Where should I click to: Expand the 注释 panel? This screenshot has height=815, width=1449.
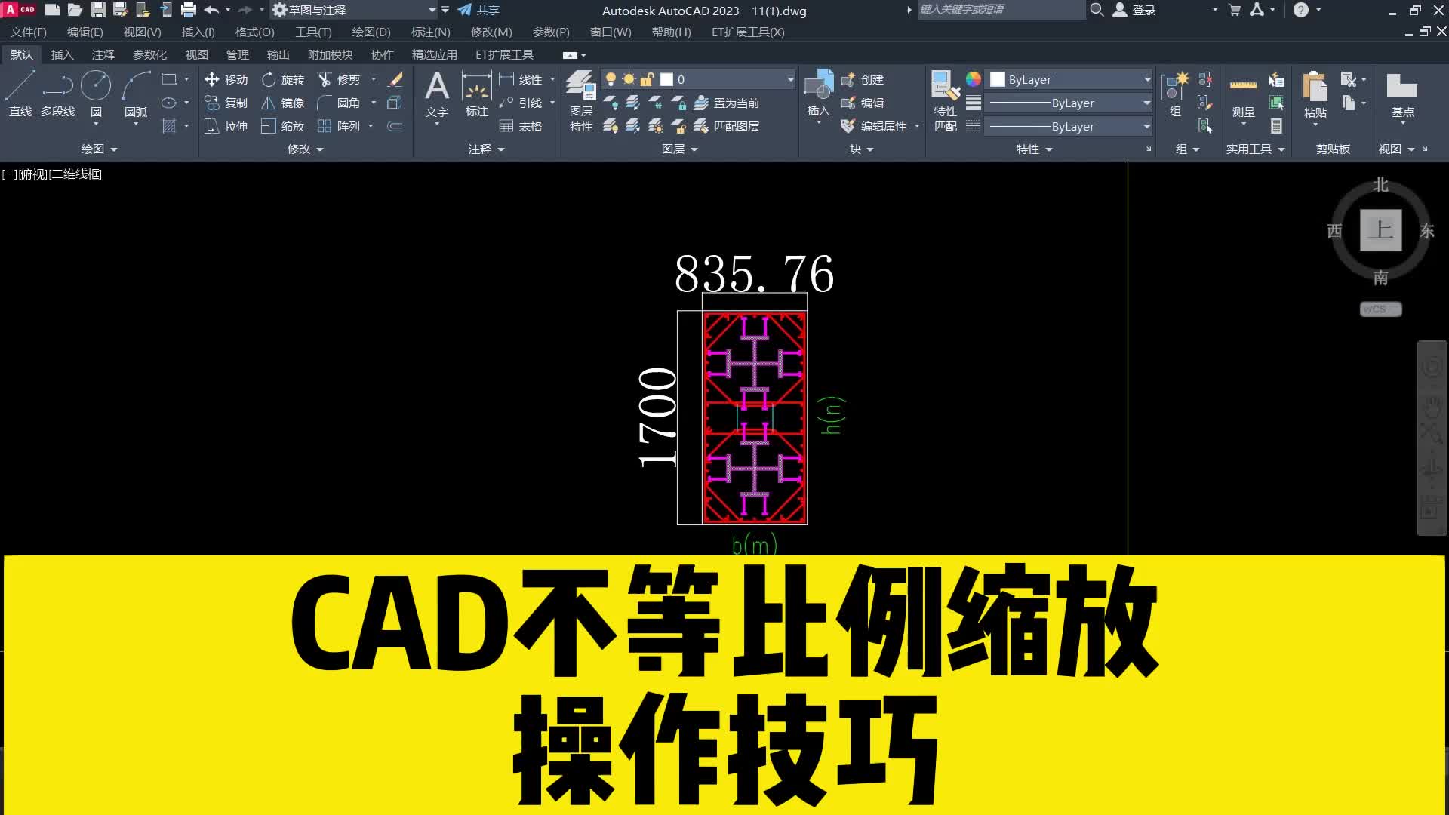tap(487, 149)
